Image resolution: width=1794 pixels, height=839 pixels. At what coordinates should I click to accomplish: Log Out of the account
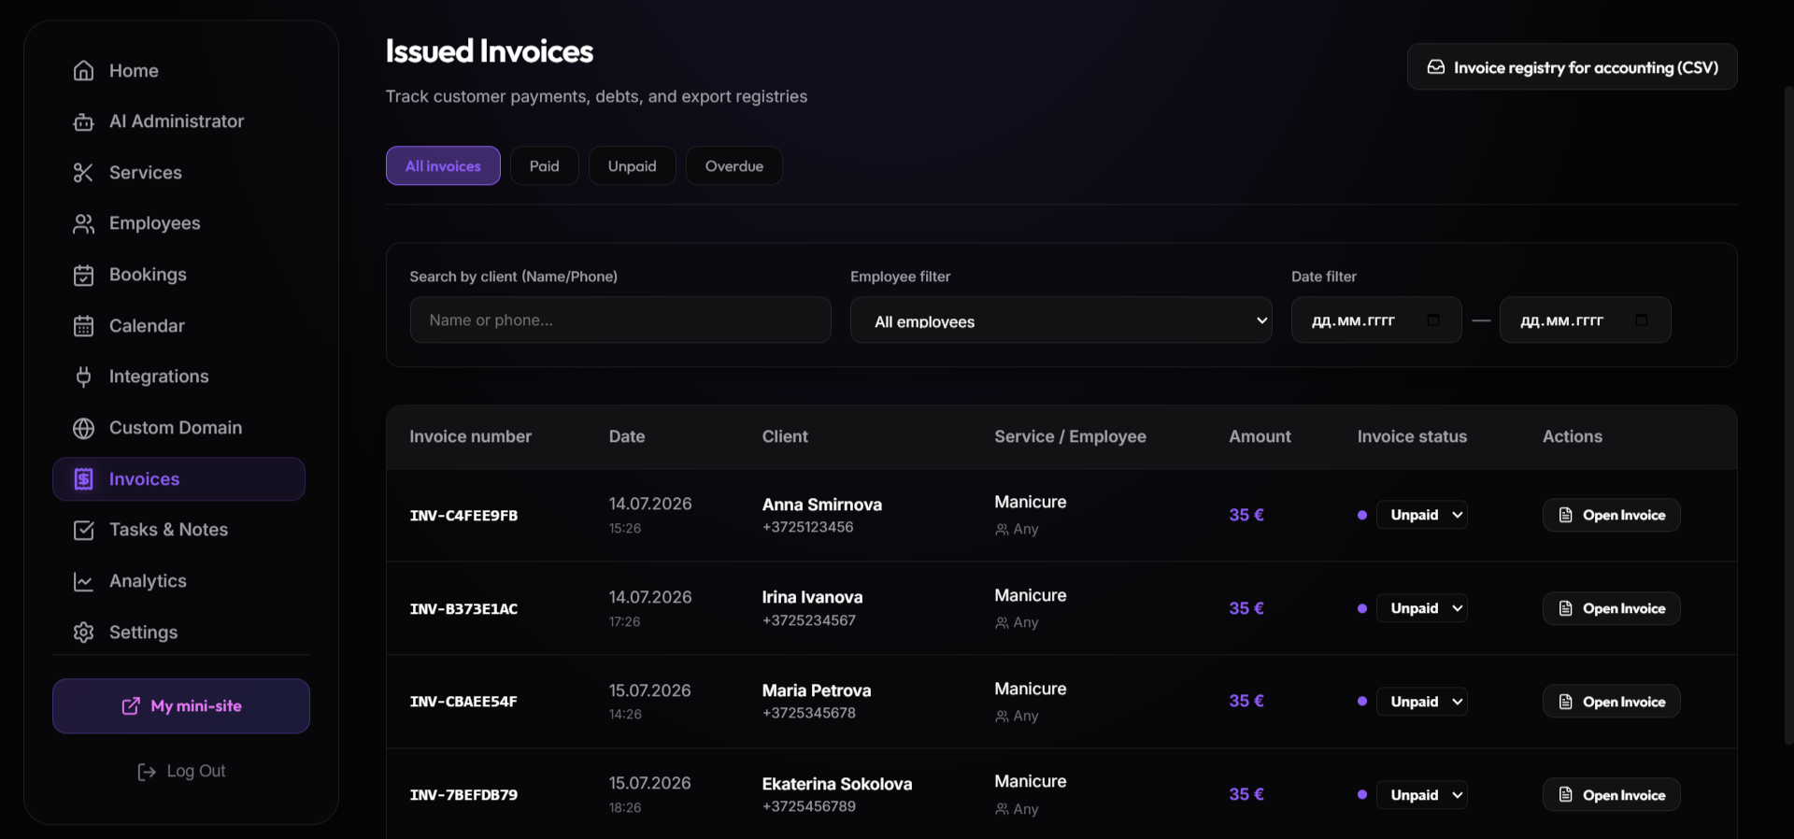point(181,772)
